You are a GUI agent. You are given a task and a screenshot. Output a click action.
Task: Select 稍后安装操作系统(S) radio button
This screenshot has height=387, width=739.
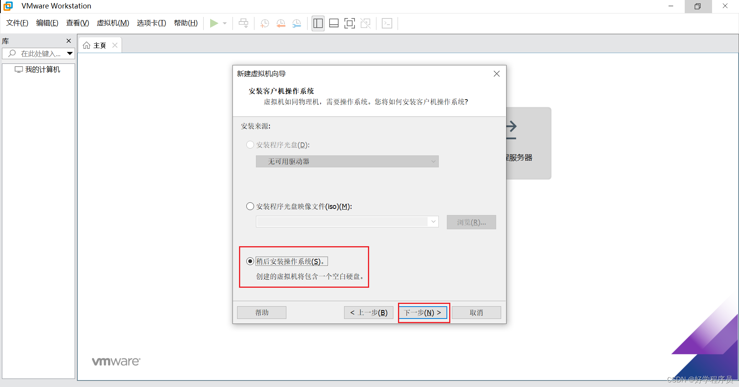(x=250, y=261)
